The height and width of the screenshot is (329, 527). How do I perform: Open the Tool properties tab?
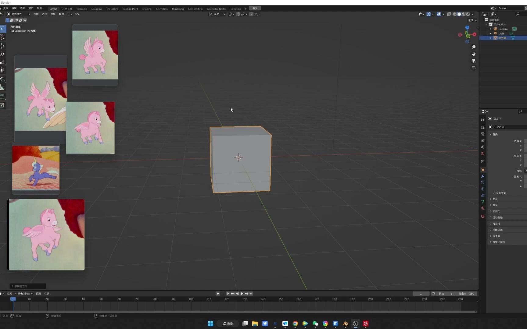coord(483,119)
